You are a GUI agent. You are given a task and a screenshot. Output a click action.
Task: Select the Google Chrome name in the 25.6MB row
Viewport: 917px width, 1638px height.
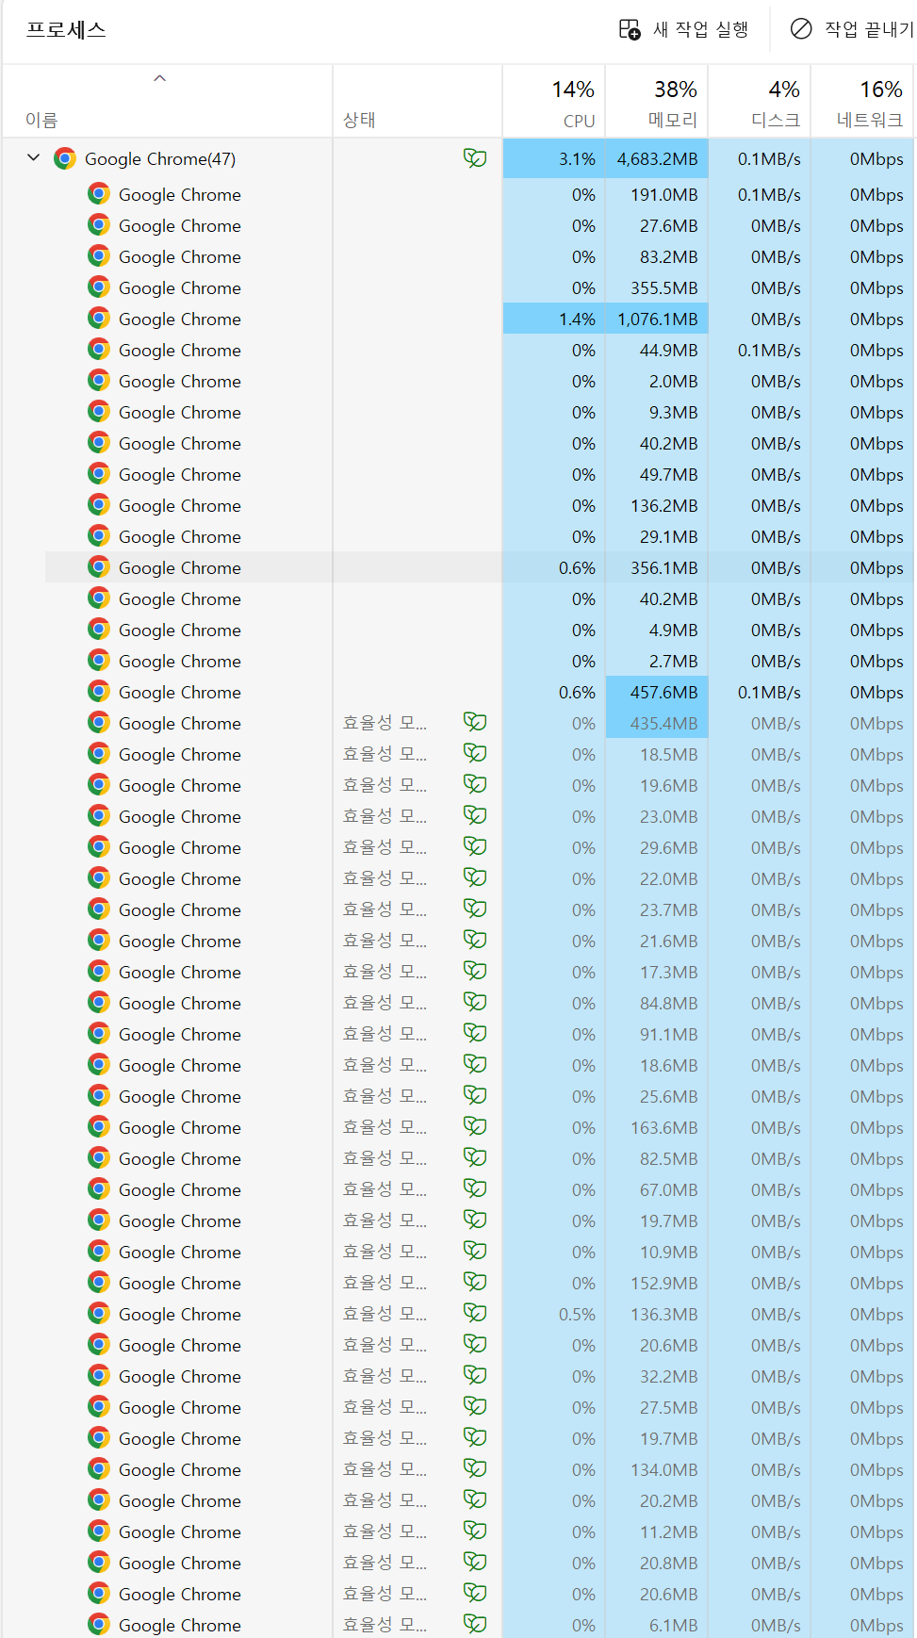[x=180, y=1097]
